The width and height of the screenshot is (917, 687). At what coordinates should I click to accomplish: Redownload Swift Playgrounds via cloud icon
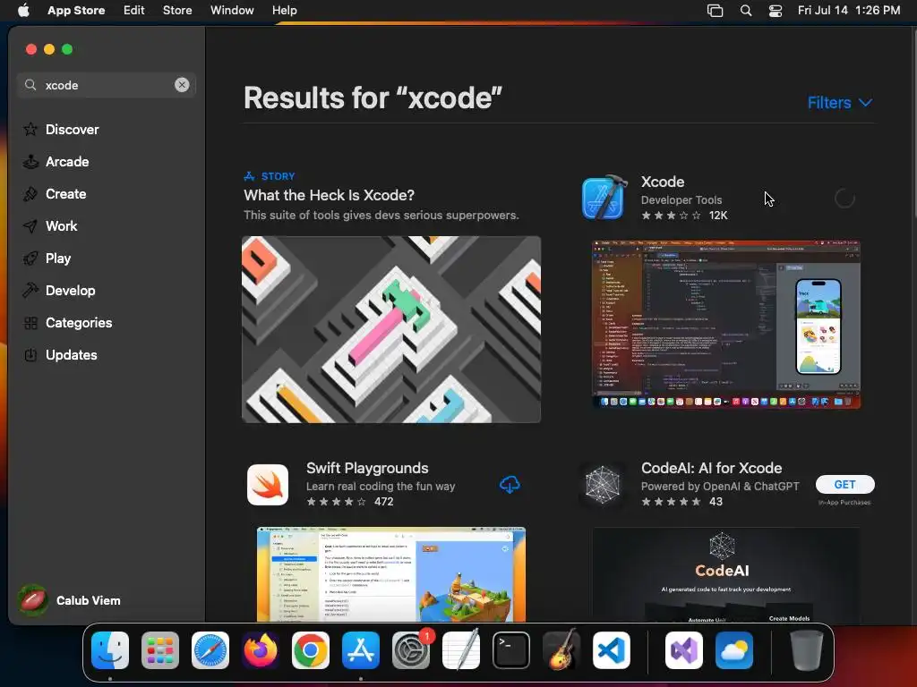(510, 484)
